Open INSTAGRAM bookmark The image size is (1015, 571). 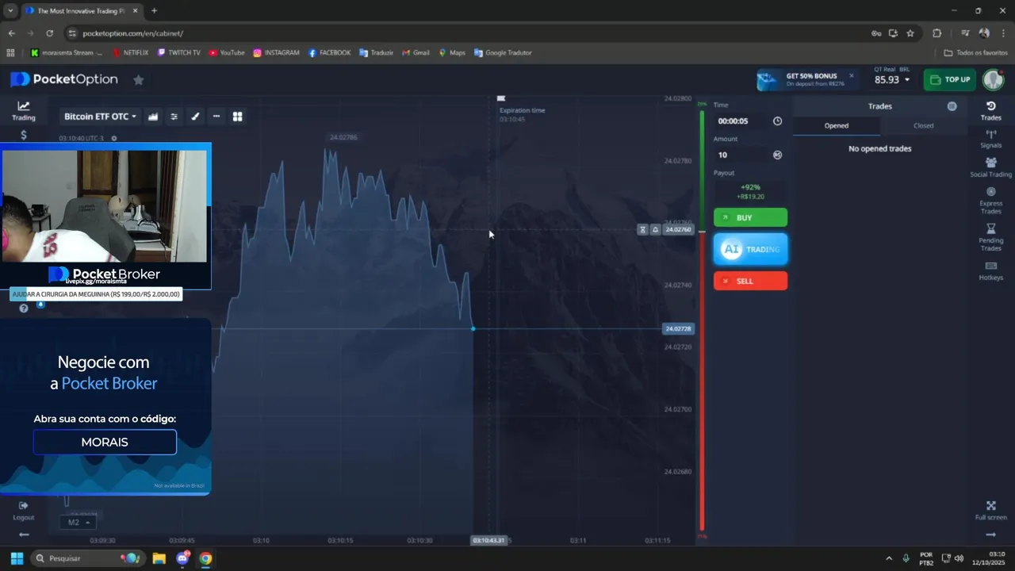pos(276,53)
